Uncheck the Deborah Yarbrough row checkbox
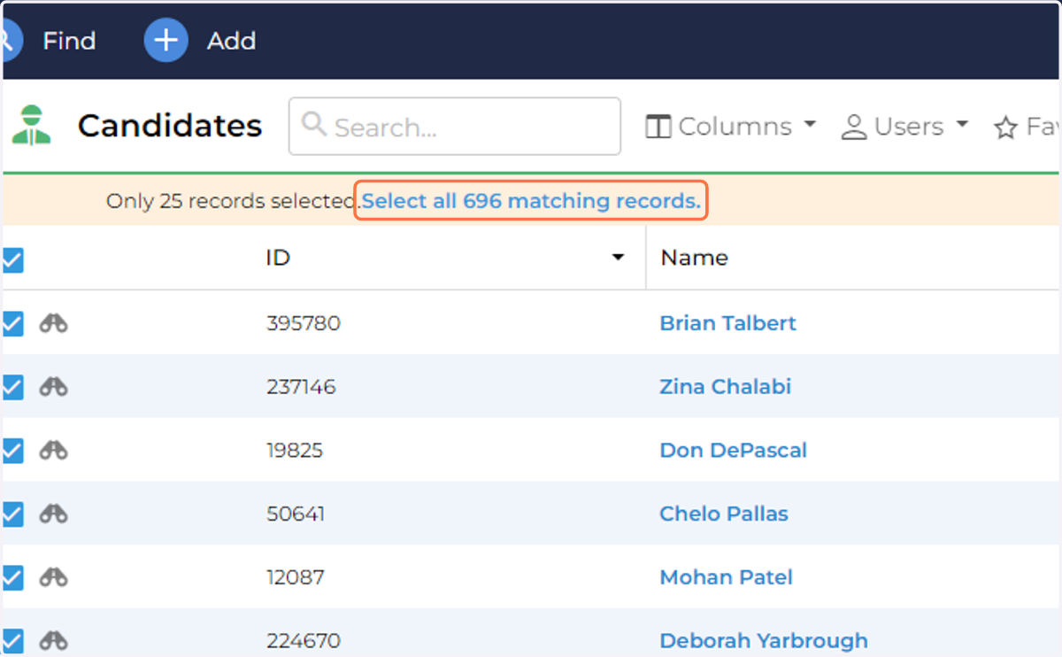 [x=12, y=641]
